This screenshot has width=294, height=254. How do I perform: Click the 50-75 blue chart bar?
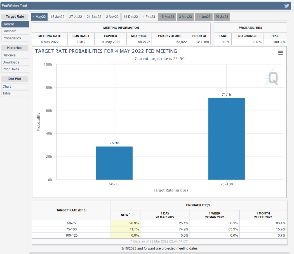(114, 163)
